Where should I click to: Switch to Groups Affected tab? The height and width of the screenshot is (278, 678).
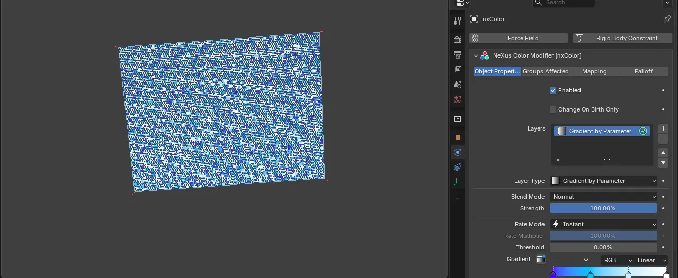[546, 71]
